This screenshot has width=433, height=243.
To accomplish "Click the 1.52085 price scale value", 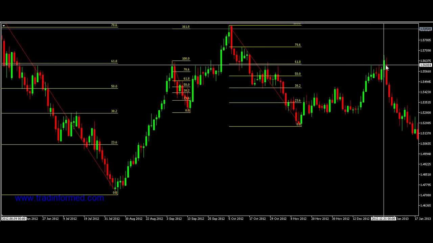I will click(x=426, y=123).
